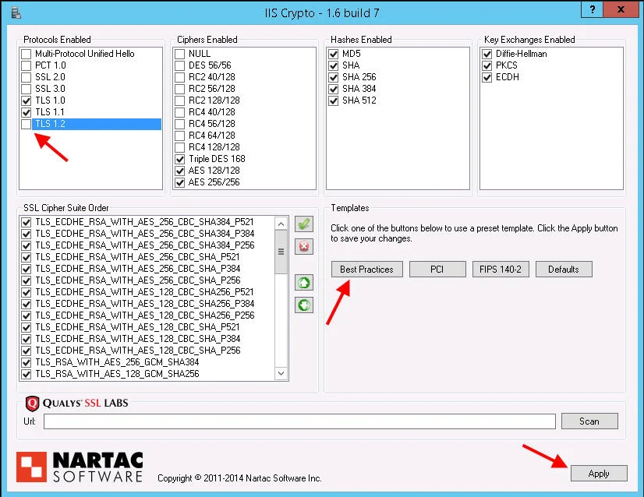Screen dimensions: 644x497
Task: Uncheck the TLS 1.0 protocol
Action: [27, 100]
